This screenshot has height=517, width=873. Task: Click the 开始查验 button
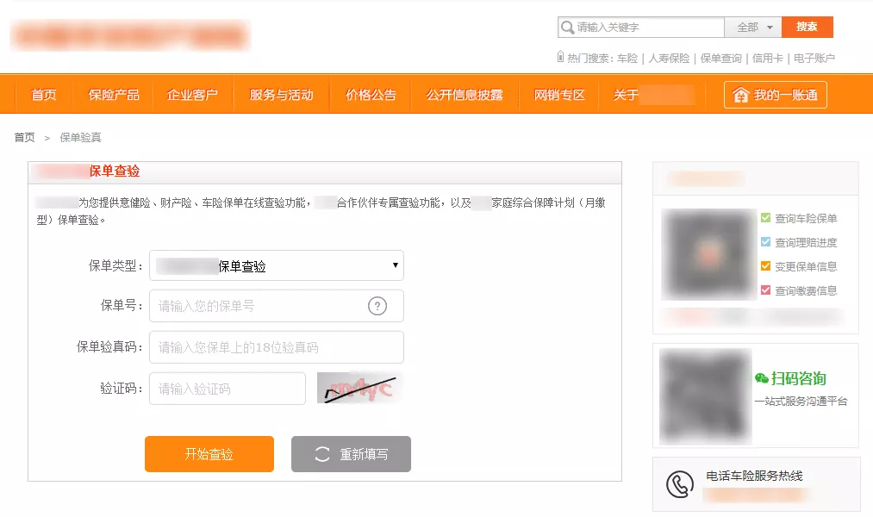[x=209, y=454]
